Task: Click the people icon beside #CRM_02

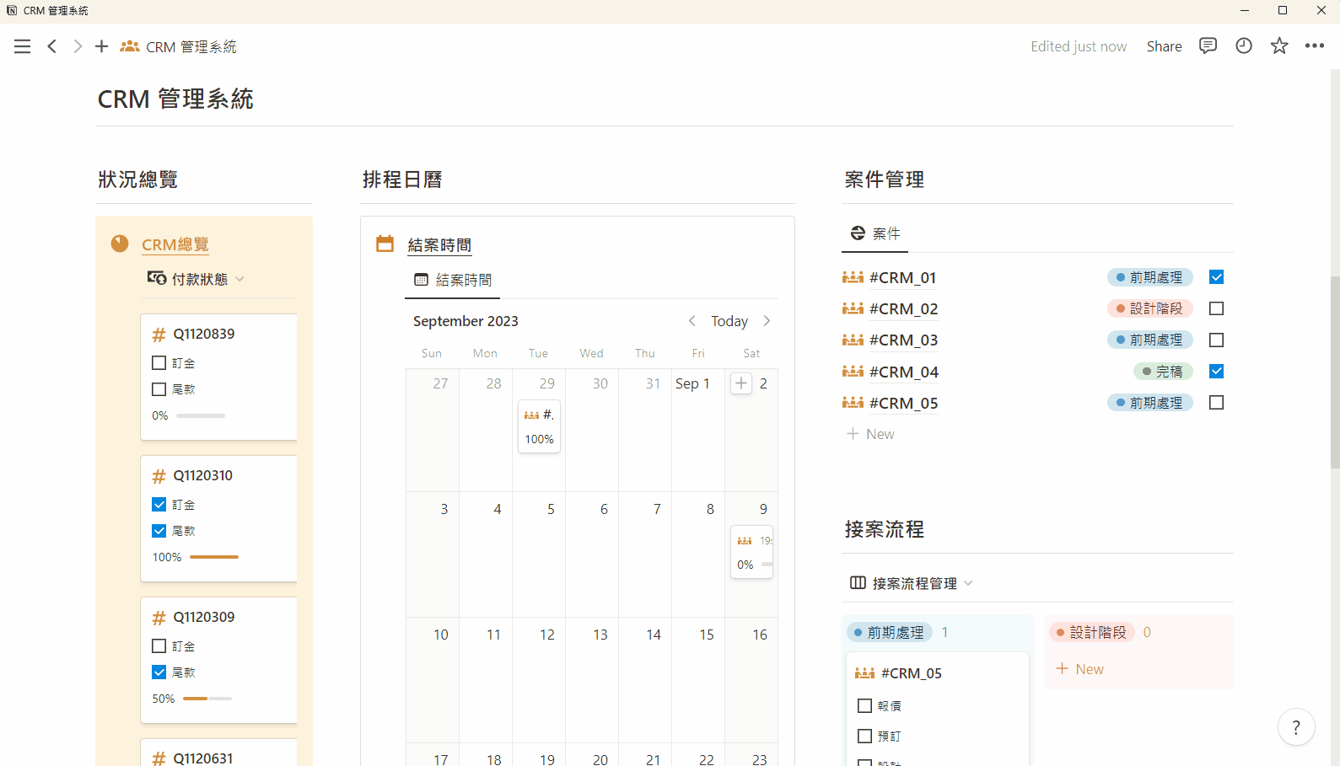Action: 853,308
